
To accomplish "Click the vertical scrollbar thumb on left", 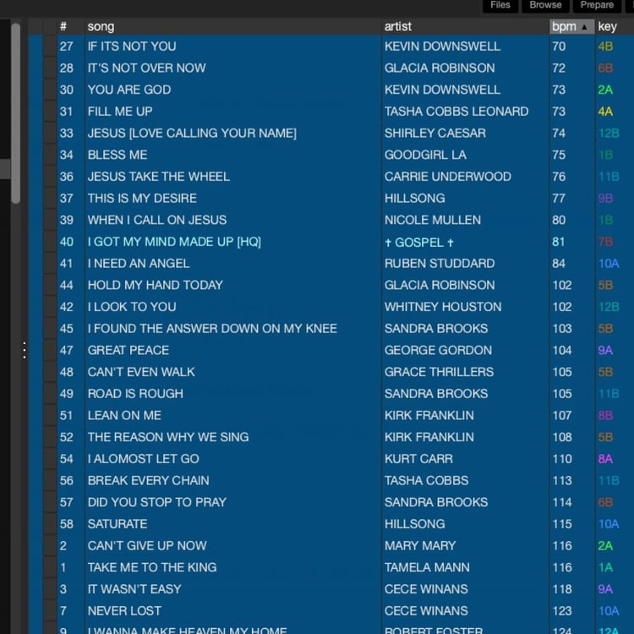I will tap(16, 113).
